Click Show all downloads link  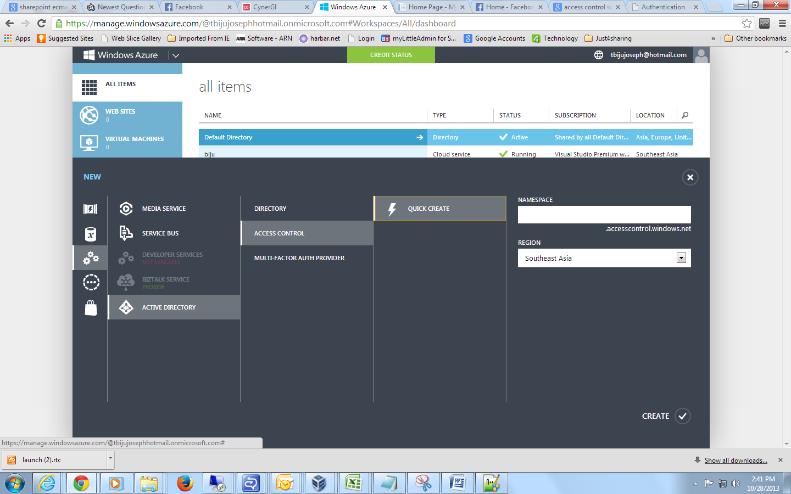[736, 461]
